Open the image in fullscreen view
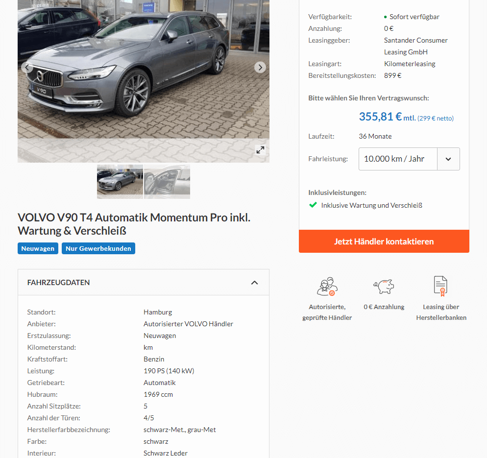 (x=260, y=150)
